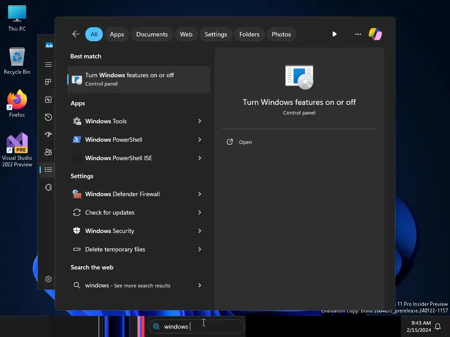450x337 pixels.
Task: Open the Windows Tools app result
Action: pos(138,121)
